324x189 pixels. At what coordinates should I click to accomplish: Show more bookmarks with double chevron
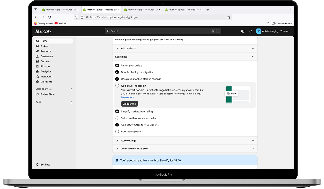click(x=268, y=23)
